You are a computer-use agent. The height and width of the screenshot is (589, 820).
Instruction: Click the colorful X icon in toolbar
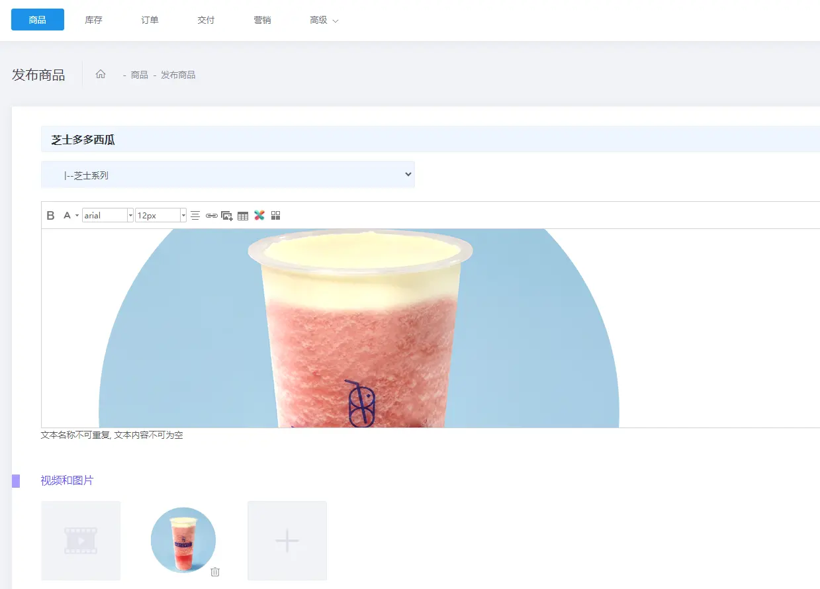point(259,216)
